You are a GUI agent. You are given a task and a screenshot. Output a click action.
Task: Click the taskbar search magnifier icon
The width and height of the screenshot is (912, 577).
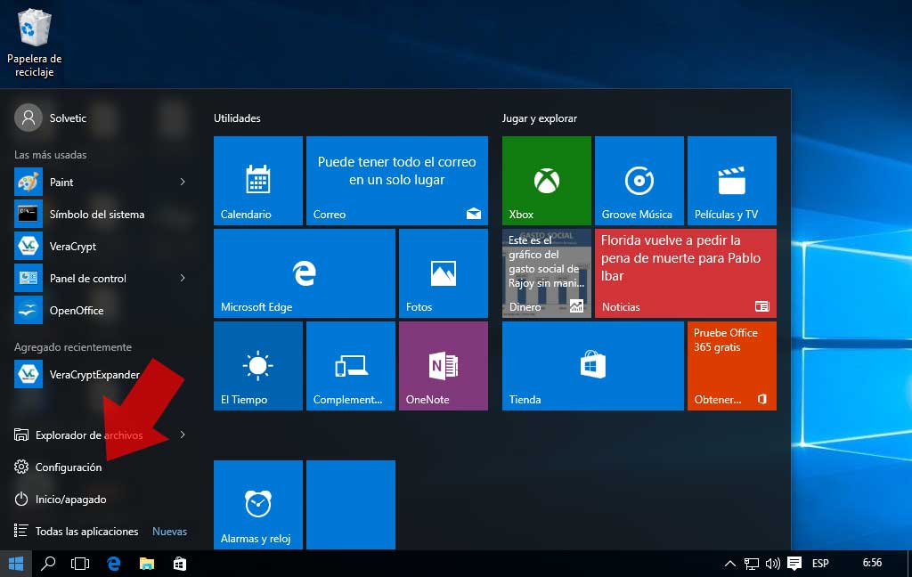pos(49,564)
